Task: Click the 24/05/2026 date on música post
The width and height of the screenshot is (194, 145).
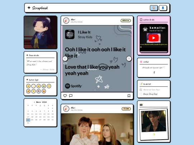Action: click(x=77, y=22)
